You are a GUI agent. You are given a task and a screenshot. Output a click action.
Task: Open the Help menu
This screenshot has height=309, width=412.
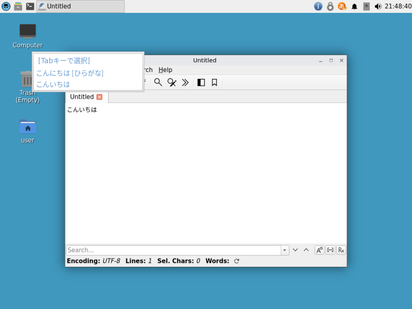pyautogui.click(x=165, y=70)
